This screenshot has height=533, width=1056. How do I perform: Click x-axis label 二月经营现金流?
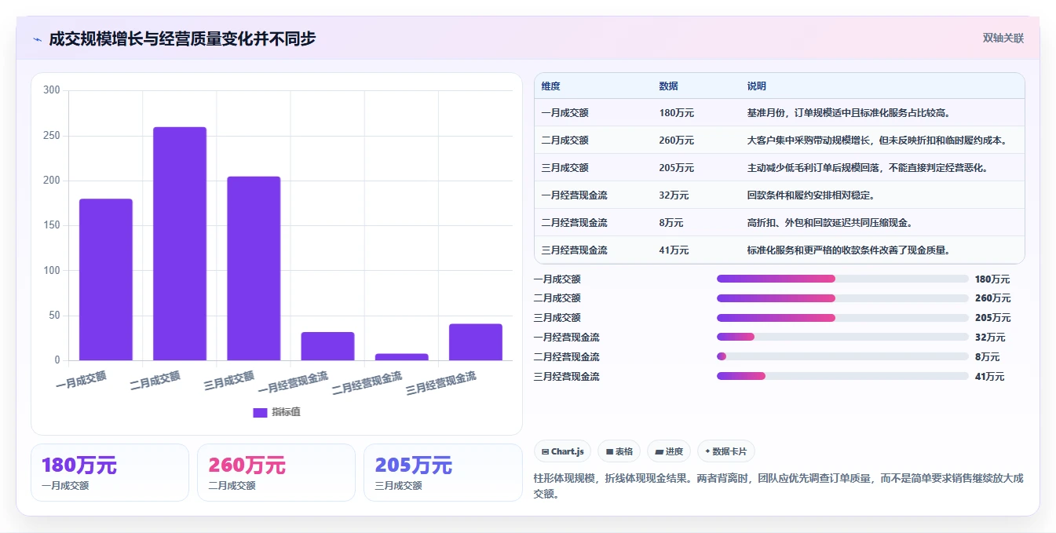click(x=367, y=384)
